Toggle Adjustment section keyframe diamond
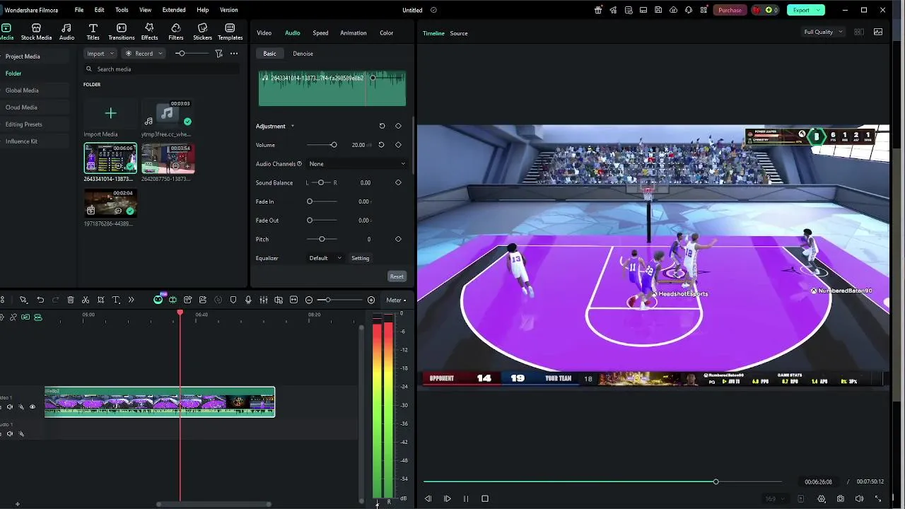905x509 pixels. tap(398, 126)
